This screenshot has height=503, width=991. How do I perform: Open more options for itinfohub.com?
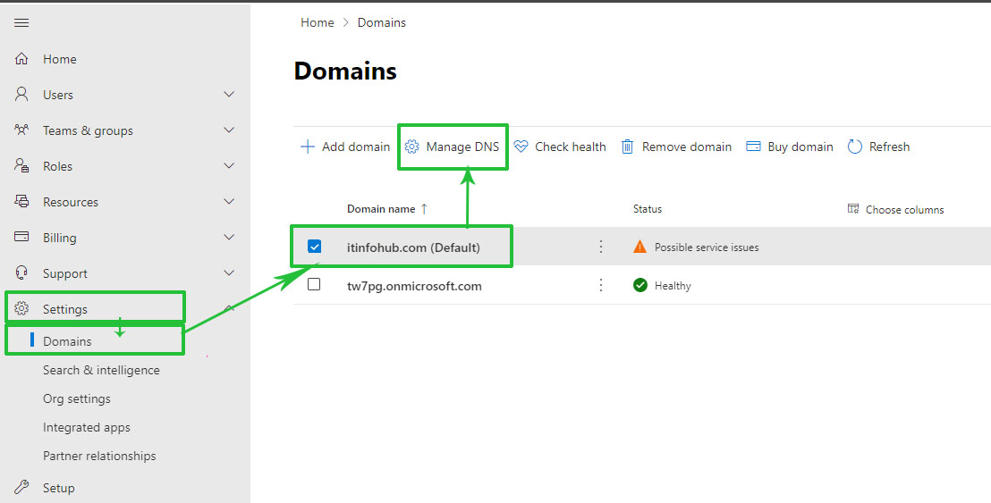(601, 247)
